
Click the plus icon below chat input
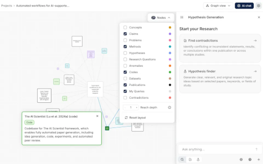pyautogui.click(x=258, y=159)
